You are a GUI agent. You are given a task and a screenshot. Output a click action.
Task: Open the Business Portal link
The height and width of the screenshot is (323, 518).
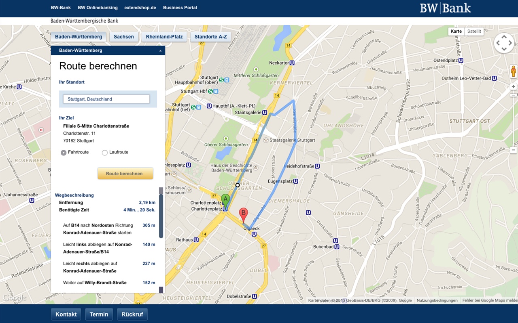pos(180,8)
